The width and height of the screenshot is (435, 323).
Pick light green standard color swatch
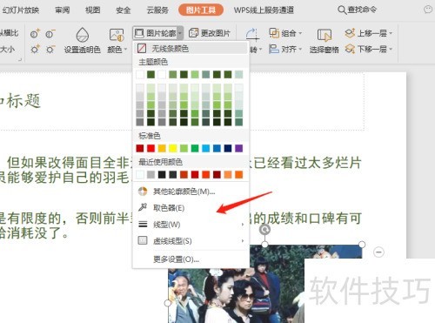point(184,148)
